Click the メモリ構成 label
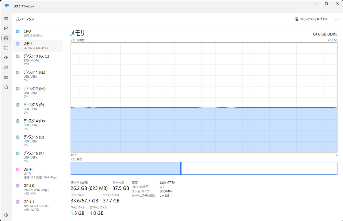Viewport: 343px width, 221px height. click(76, 159)
